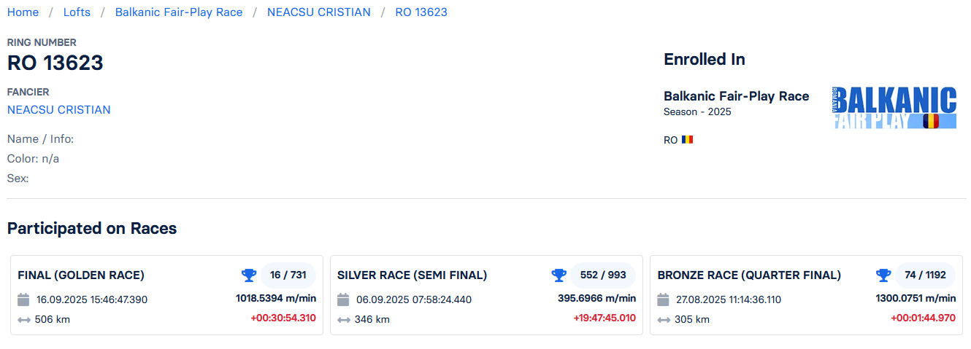The height and width of the screenshot is (349, 971).
Task: Open NEACSU CRISTIAN breadcrumb link
Action: [x=318, y=12]
